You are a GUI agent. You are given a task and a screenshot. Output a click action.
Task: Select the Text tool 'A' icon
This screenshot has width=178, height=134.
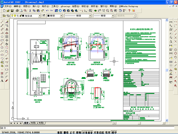click(x=2, y=81)
